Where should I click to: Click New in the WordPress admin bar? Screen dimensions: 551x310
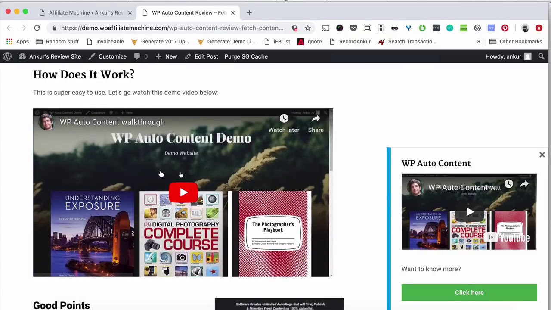click(x=166, y=56)
